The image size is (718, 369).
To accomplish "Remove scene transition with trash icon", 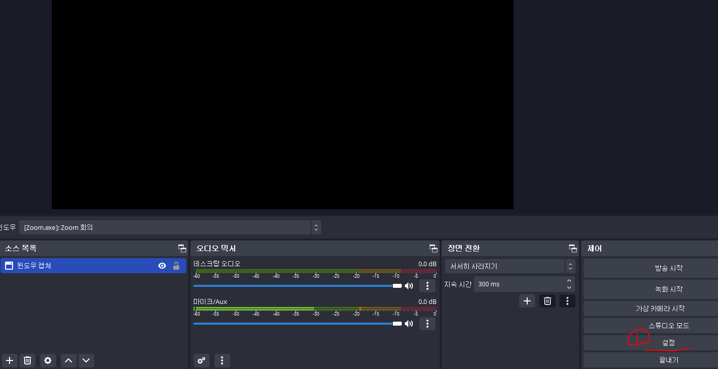I will pyautogui.click(x=547, y=301).
